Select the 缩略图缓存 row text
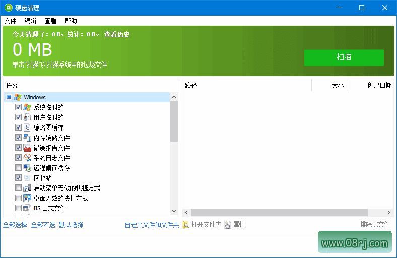Screen dimensions: 397x258 (48, 127)
